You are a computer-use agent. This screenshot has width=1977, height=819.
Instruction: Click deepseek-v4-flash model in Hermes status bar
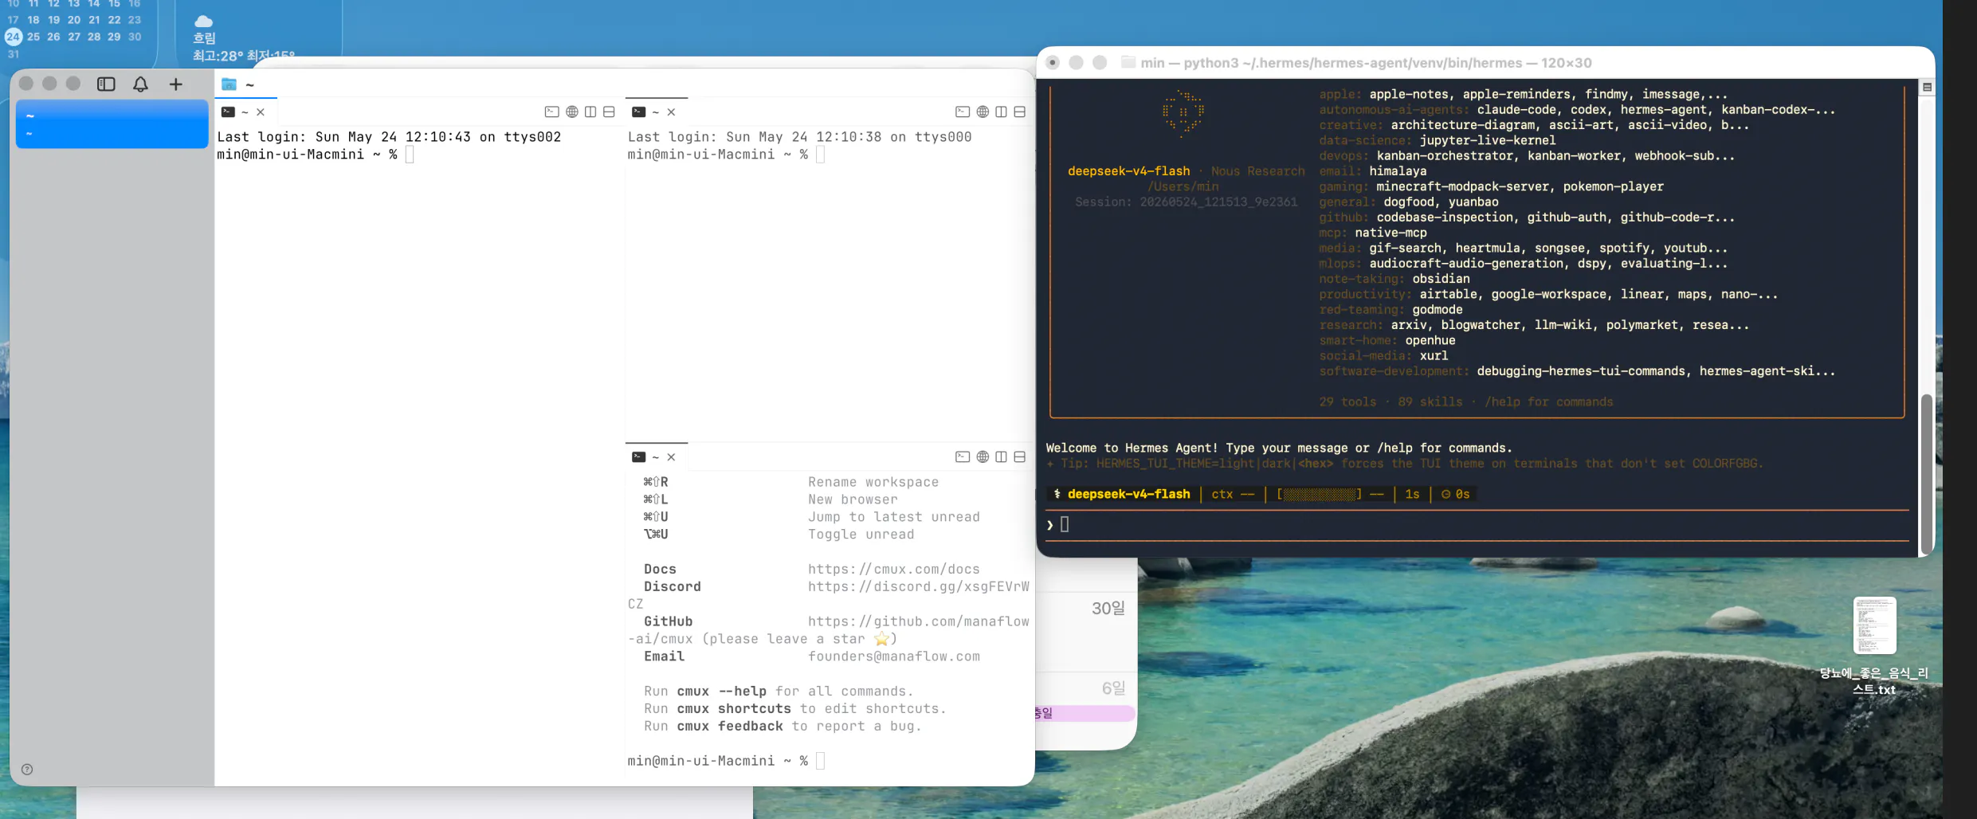tap(1128, 494)
